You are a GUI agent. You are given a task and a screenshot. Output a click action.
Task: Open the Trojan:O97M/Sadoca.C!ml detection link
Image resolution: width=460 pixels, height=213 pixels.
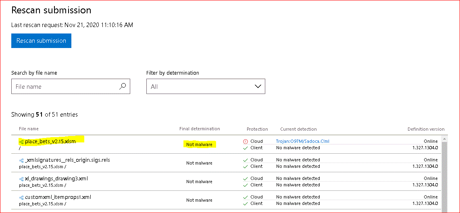point(302,141)
